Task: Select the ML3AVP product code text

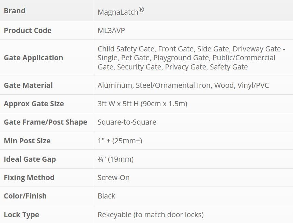Action: click(x=111, y=31)
